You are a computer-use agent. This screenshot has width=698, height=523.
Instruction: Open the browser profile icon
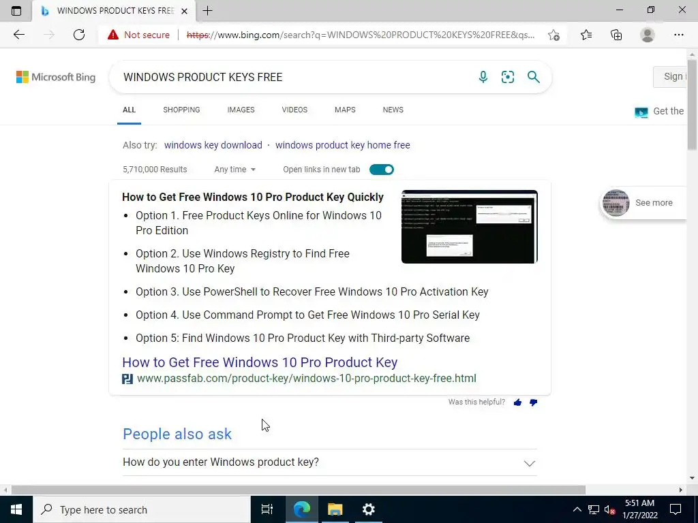pyautogui.click(x=648, y=35)
